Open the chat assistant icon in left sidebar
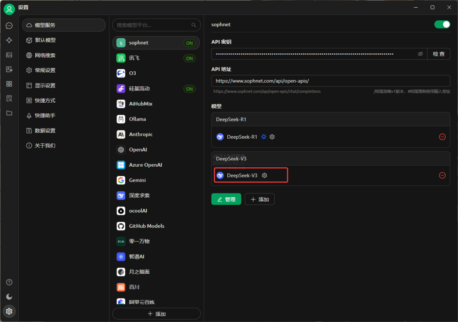 pyautogui.click(x=9, y=25)
